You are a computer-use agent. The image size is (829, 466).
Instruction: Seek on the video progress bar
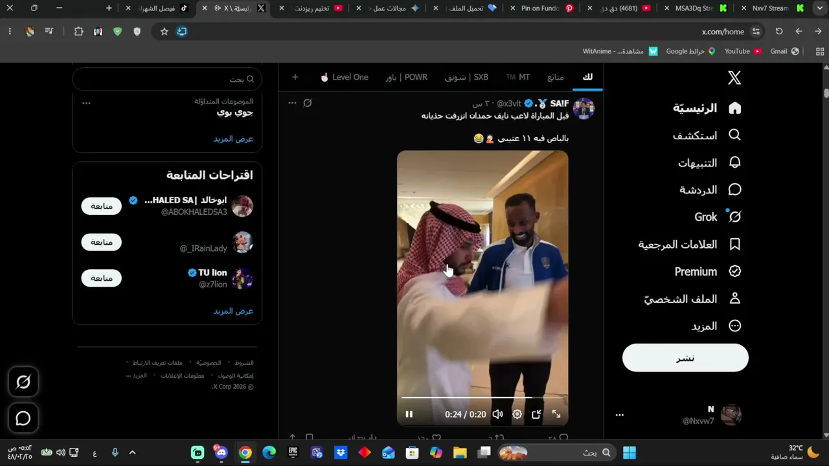pyautogui.click(x=483, y=397)
